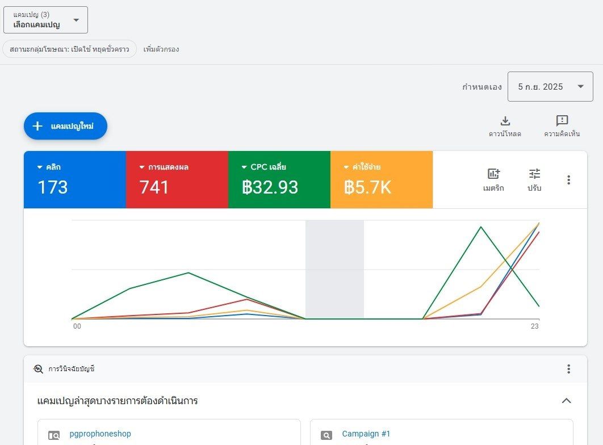This screenshot has width=603, height=445.
Task: Open the chart card three-dot menu
Action: pyautogui.click(x=568, y=180)
